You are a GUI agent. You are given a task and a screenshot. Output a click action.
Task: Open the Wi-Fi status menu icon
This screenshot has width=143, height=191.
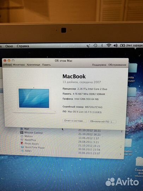(x=109, y=46)
